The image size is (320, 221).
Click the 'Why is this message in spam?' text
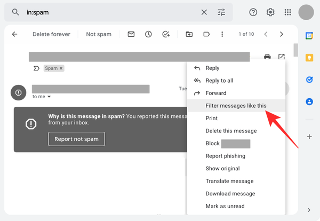pos(86,116)
